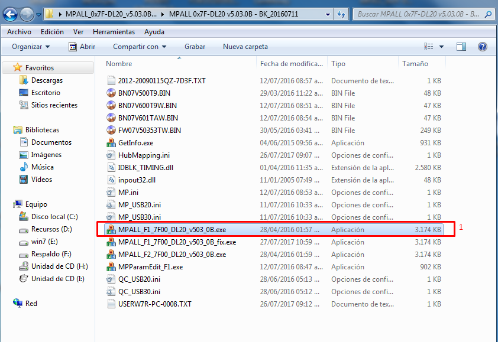The height and width of the screenshot is (342, 498).
Task: Expand previous locations dropdown in address bar
Action: coord(328,14)
